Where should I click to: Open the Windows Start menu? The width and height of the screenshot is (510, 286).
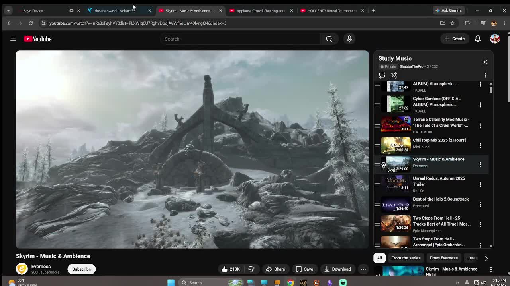[x=171, y=282]
